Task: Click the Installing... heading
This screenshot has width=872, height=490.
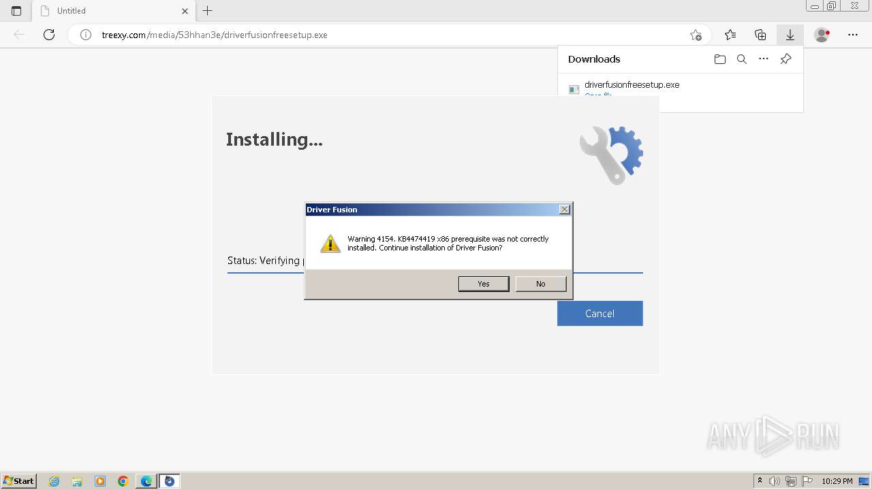Action: click(275, 140)
